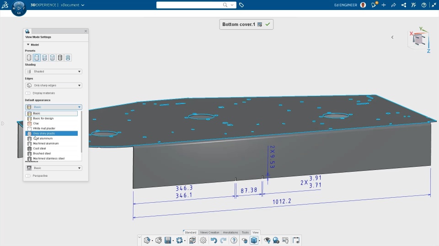Open the tools icon in top bar
This screenshot has width=439, height=246.
[414, 5]
